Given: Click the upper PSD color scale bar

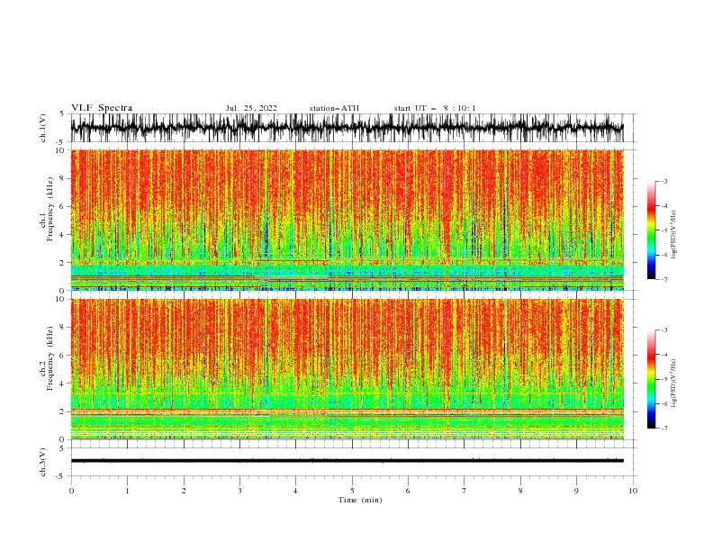Looking at the screenshot, I should pos(651,230).
